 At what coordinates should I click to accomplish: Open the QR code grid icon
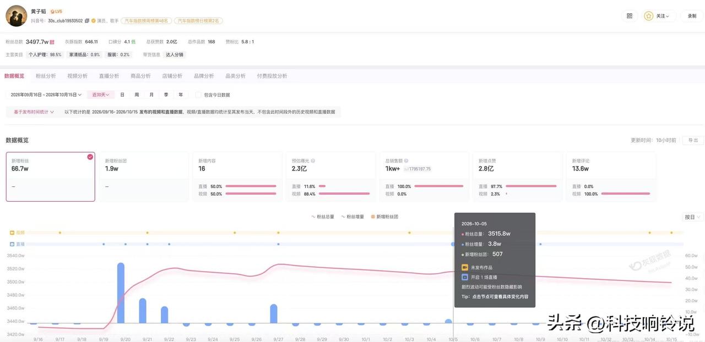pyautogui.click(x=630, y=16)
